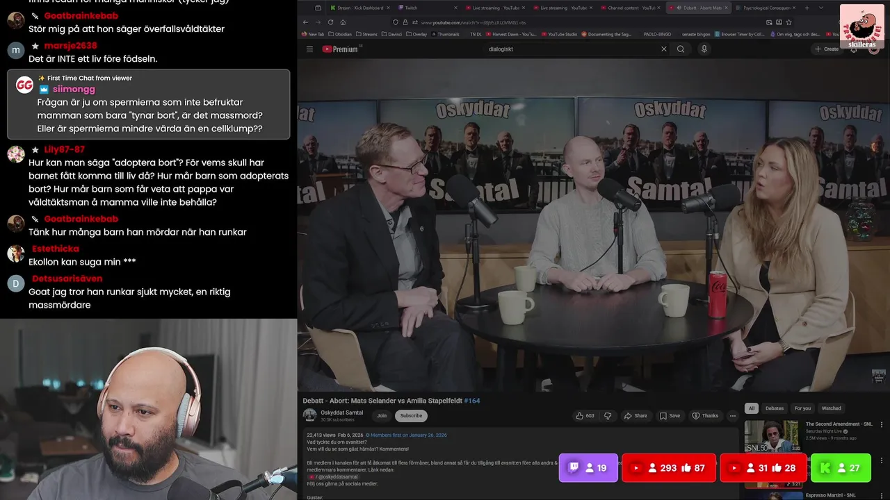Select the Debates filter chip

774,408
